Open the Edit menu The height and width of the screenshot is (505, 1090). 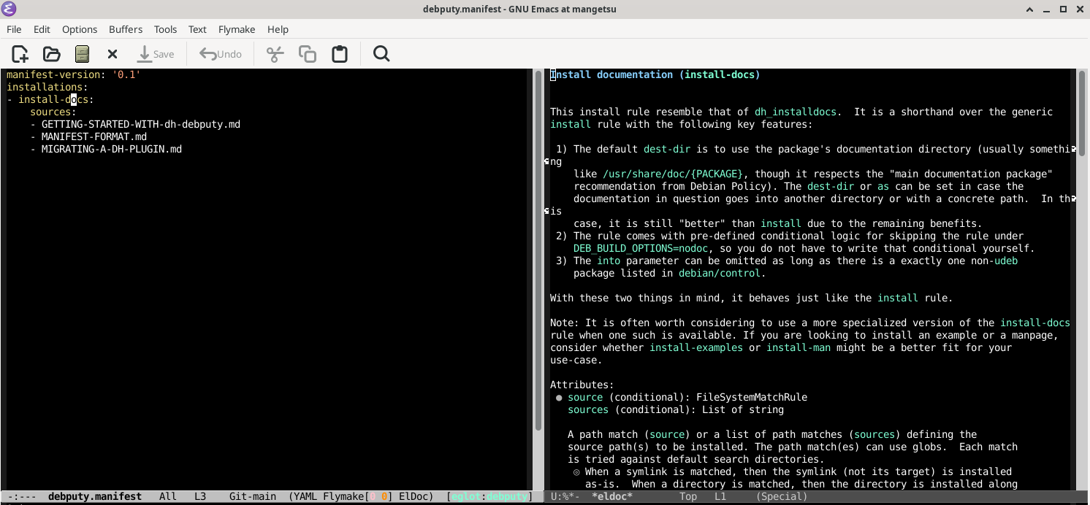tap(42, 29)
